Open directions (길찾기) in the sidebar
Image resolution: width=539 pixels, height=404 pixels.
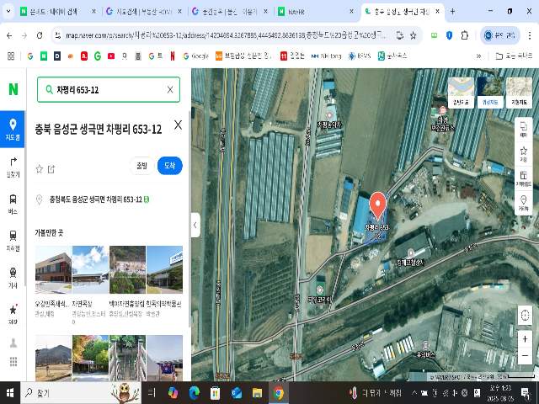click(13, 166)
